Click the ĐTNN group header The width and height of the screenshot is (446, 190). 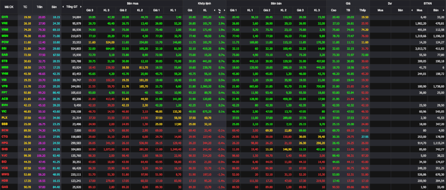(428, 3)
